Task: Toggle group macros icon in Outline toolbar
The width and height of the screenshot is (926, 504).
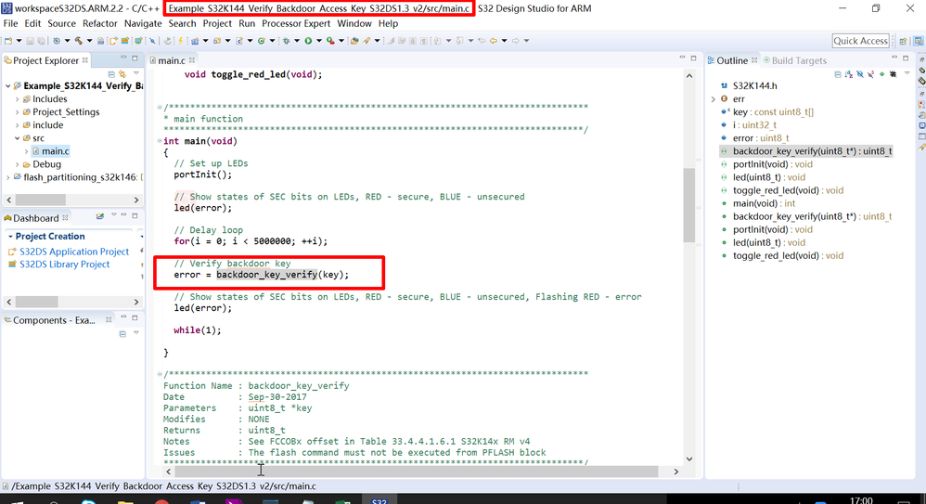Action: 893,74
